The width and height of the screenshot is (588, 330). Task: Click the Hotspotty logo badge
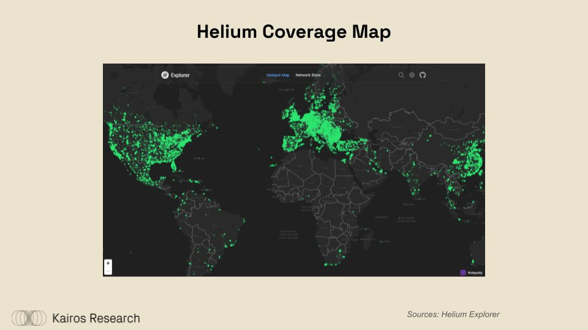click(472, 273)
